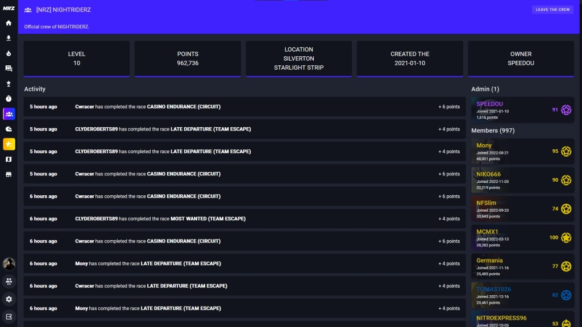Click the user avatar in sidebar
Image resolution: width=582 pixels, height=327 pixels.
[9, 264]
